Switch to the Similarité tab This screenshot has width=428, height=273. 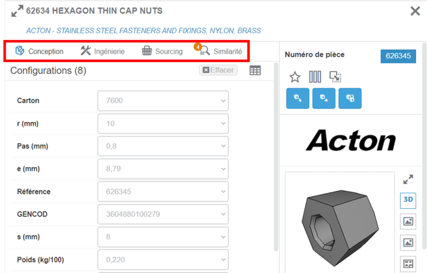218,50
